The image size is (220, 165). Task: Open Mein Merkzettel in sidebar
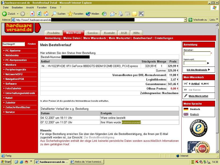(198, 96)
